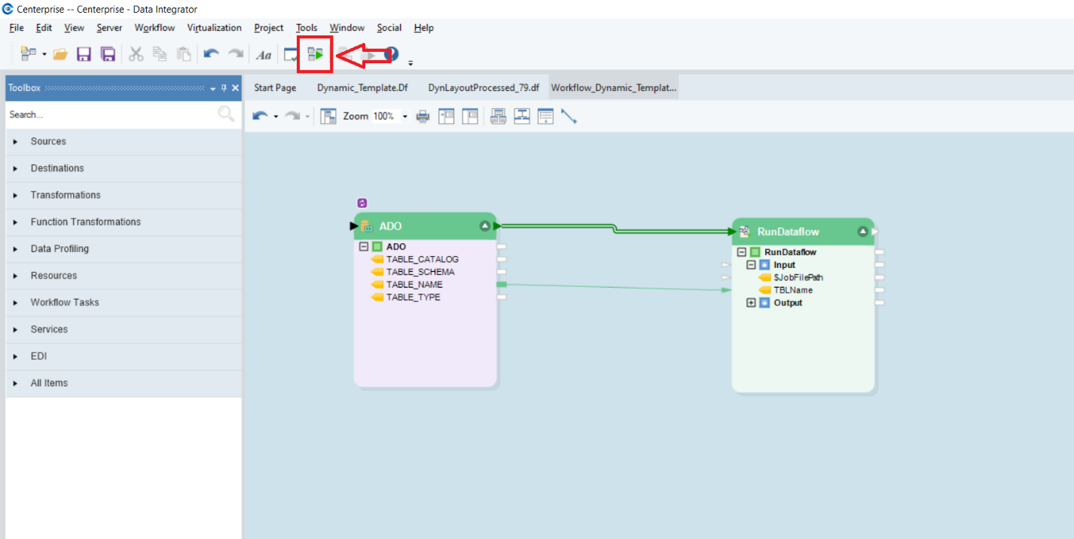Select the TBLName input field in RunDataflow

tap(792, 290)
